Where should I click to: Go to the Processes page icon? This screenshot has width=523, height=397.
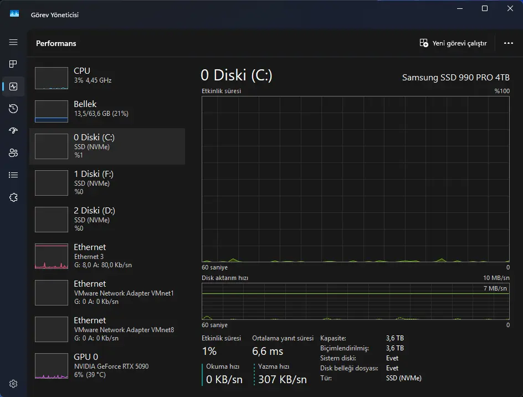point(13,64)
